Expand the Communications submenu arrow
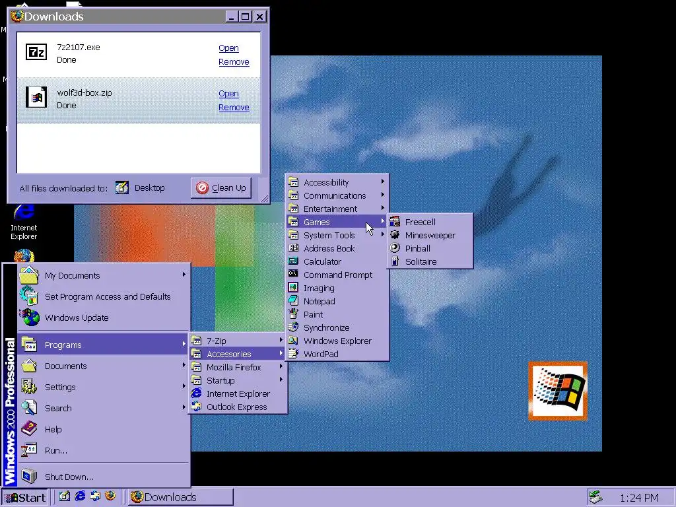The height and width of the screenshot is (507, 676). coord(382,195)
